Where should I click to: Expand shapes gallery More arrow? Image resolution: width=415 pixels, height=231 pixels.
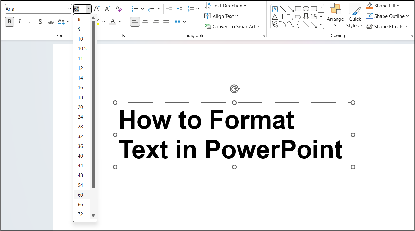[x=321, y=24]
